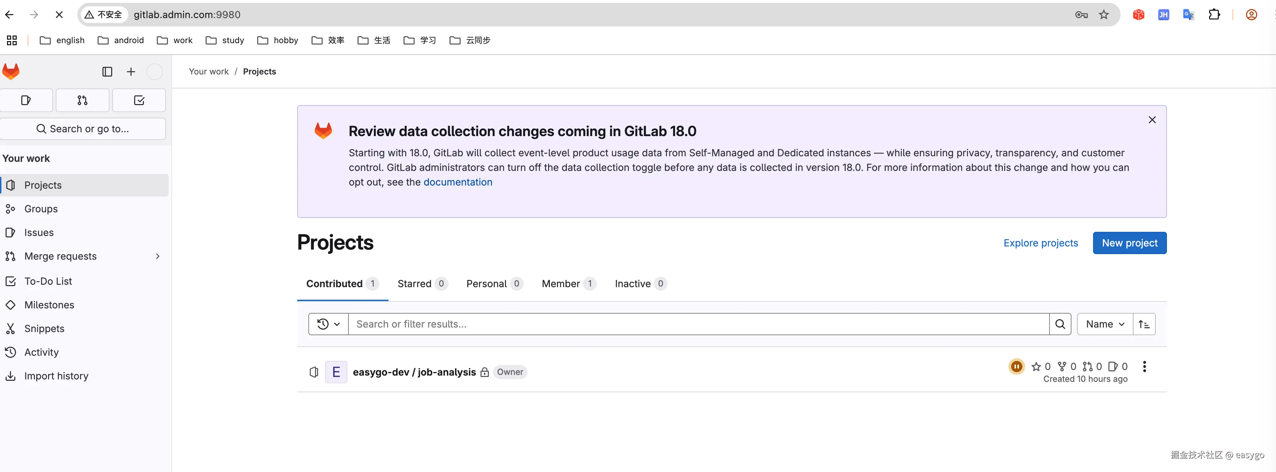Open the recent searches history dropdown
Screen dimensions: 1276x472
point(328,324)
